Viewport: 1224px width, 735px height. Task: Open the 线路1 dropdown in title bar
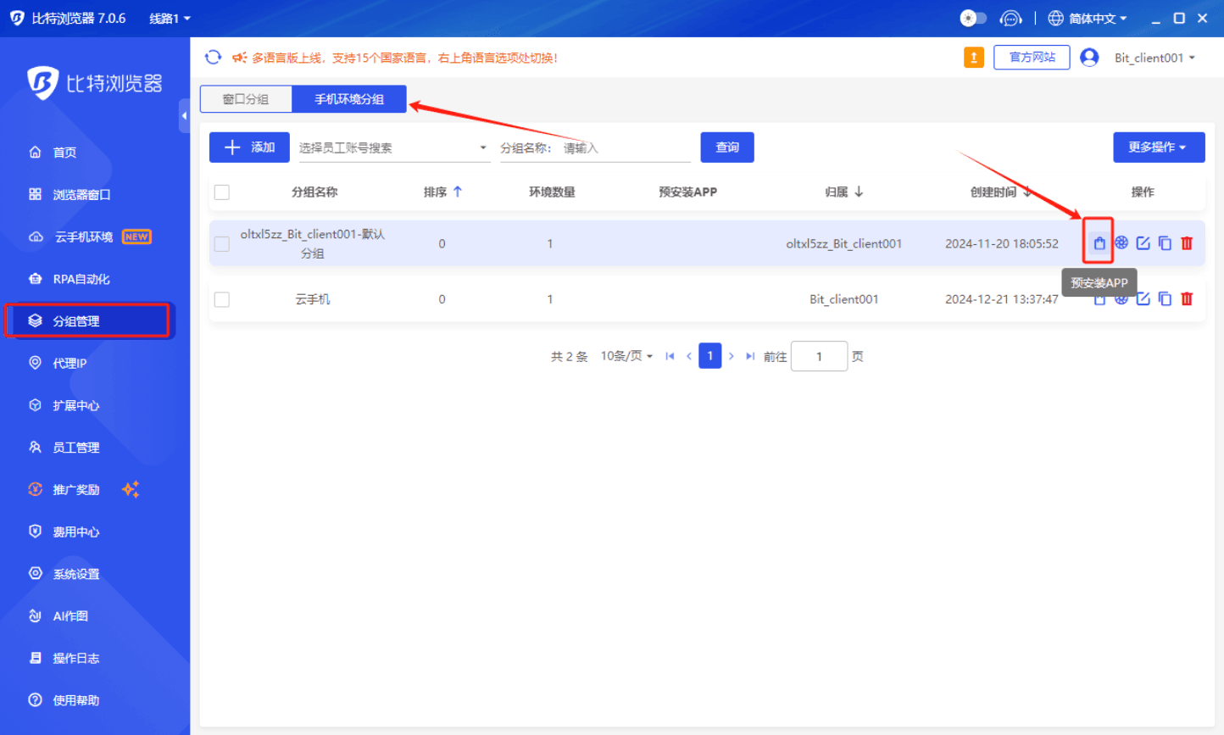(170, 19)
